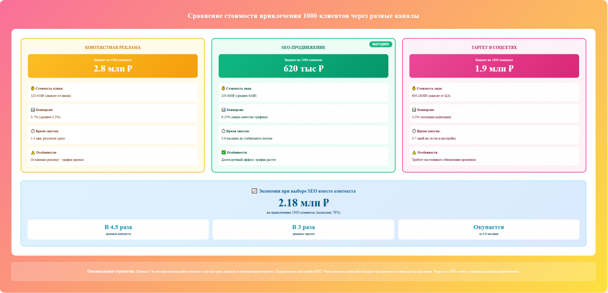Click the 'экономия 78%' subtitle line

point(304,212)
